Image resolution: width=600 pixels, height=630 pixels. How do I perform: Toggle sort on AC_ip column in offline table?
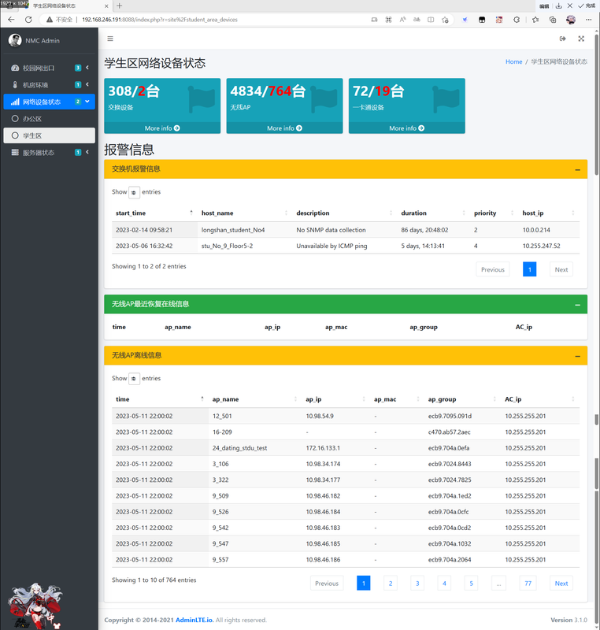[539, 399]
